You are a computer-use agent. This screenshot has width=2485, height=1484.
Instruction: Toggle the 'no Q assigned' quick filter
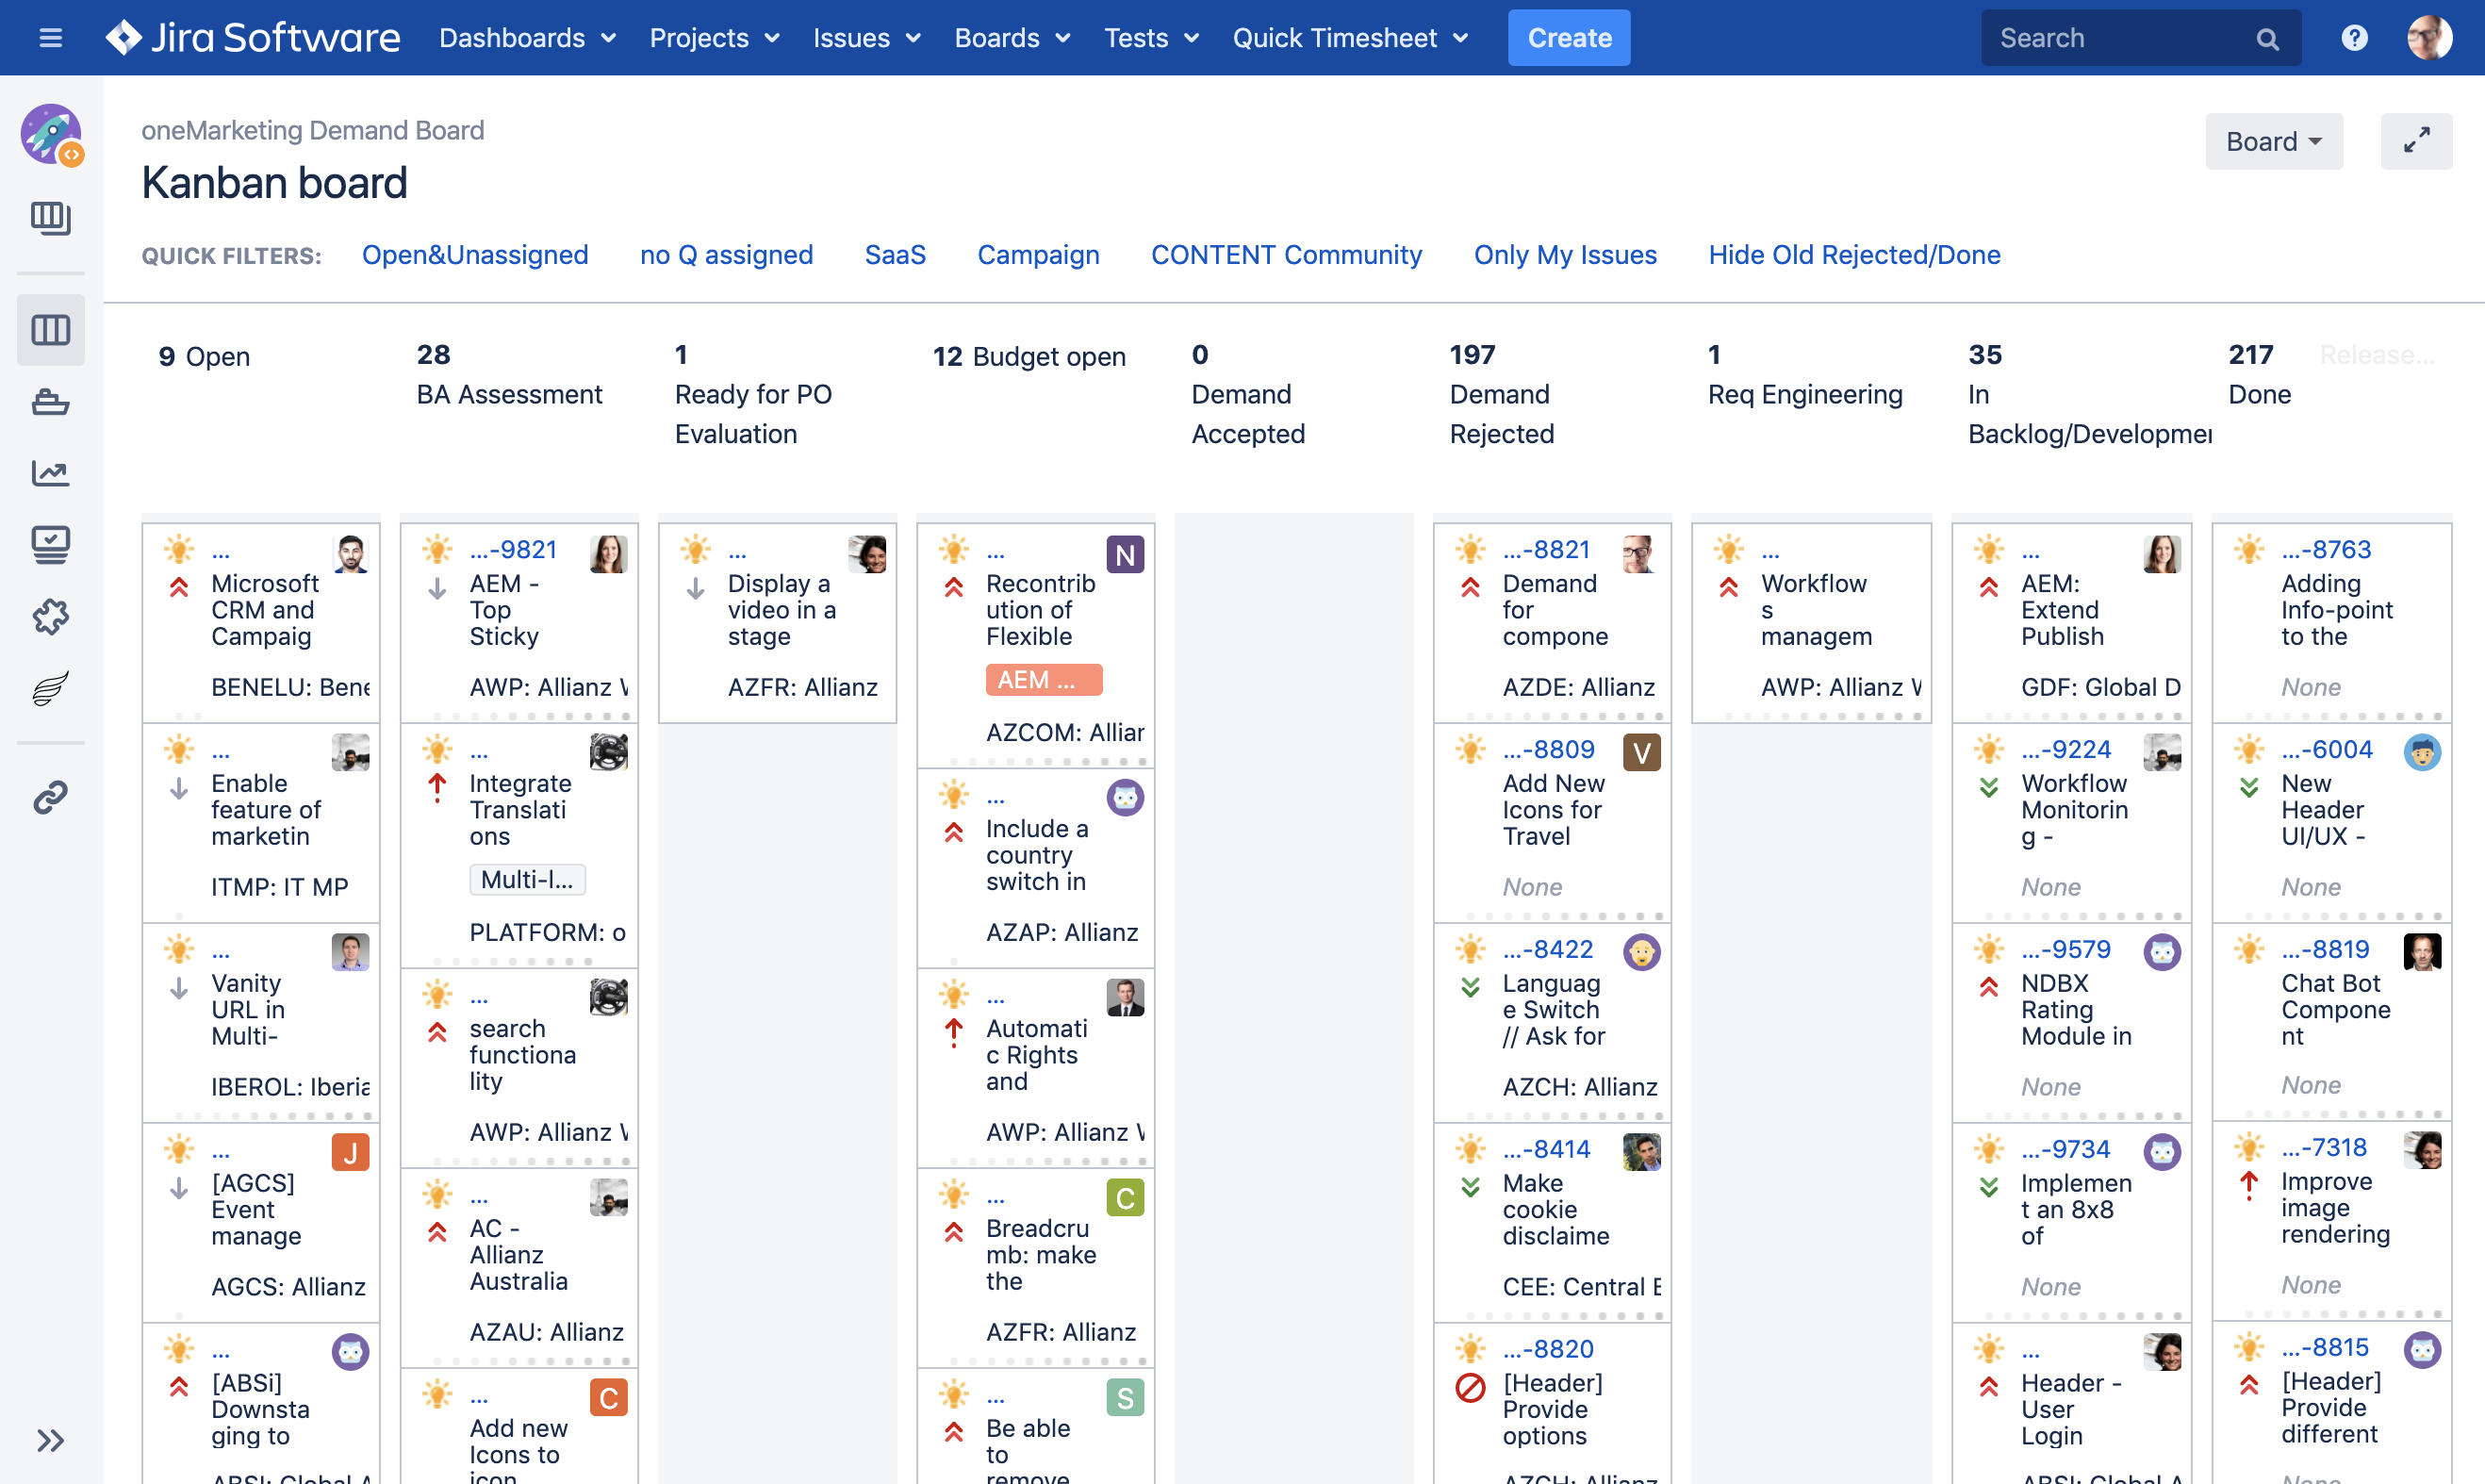pyautogui.click(x=727, y=255)
